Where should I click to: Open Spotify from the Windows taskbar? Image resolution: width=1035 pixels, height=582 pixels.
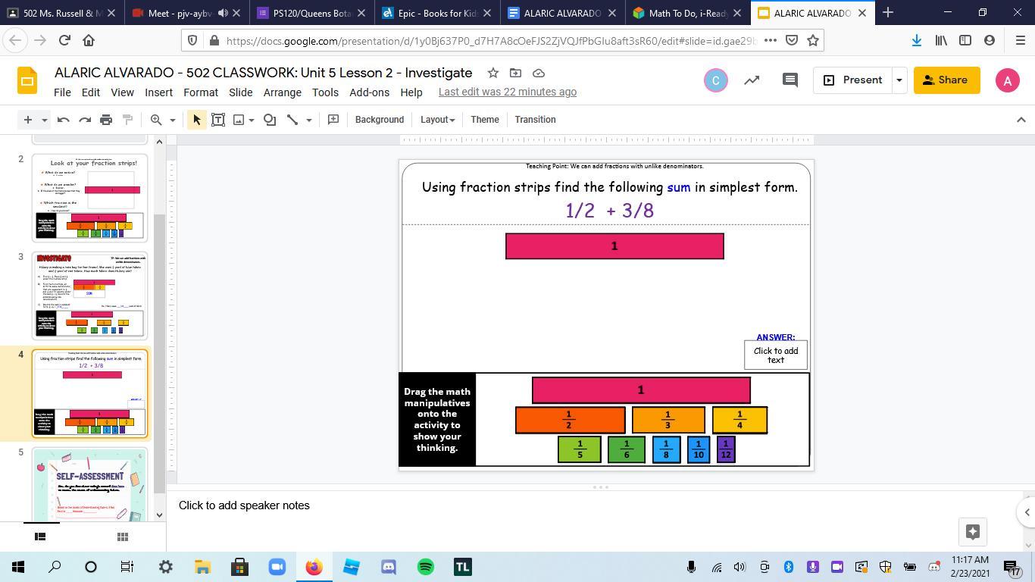point(425,567)
